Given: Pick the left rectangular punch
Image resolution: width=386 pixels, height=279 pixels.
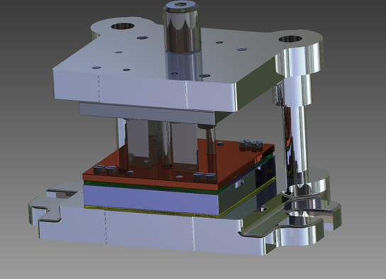Looking at the screenshot, I should (138, 143).
